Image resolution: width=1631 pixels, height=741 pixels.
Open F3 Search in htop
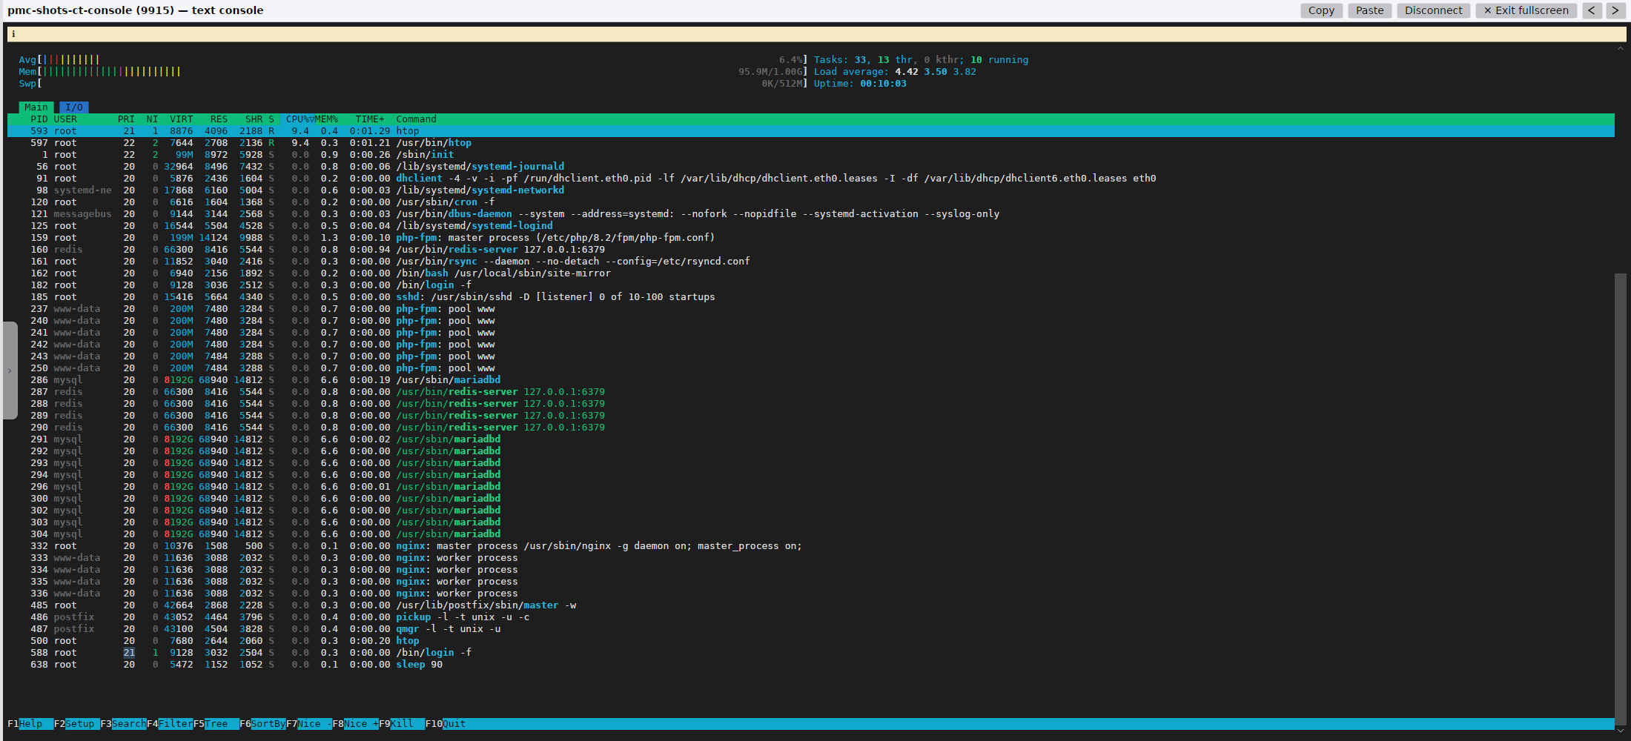(124, 724)
